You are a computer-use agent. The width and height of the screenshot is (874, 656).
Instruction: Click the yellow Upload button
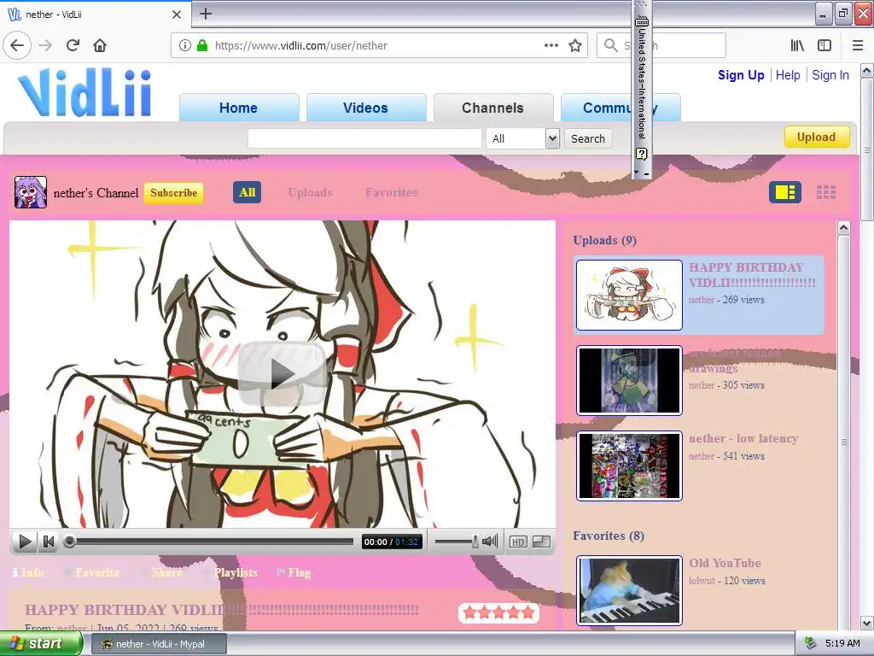[x=817, y=138]
